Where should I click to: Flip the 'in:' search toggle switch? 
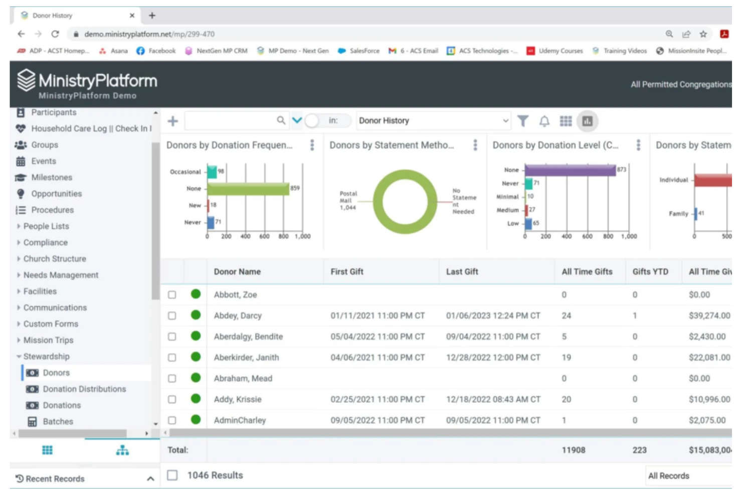point(310,120)
